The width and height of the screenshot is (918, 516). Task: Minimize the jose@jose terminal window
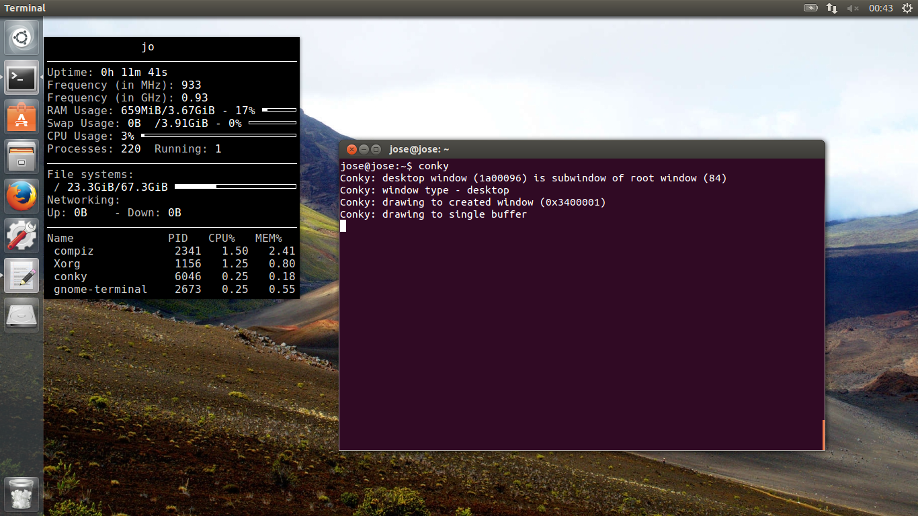pos(364,149)
